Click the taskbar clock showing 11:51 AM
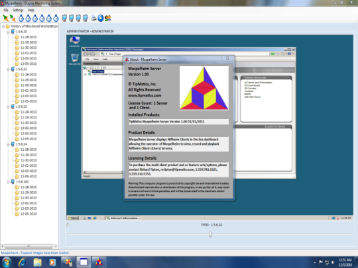This screenshot has height=268, width=358. pyautogui.click(x=345, y=260)
